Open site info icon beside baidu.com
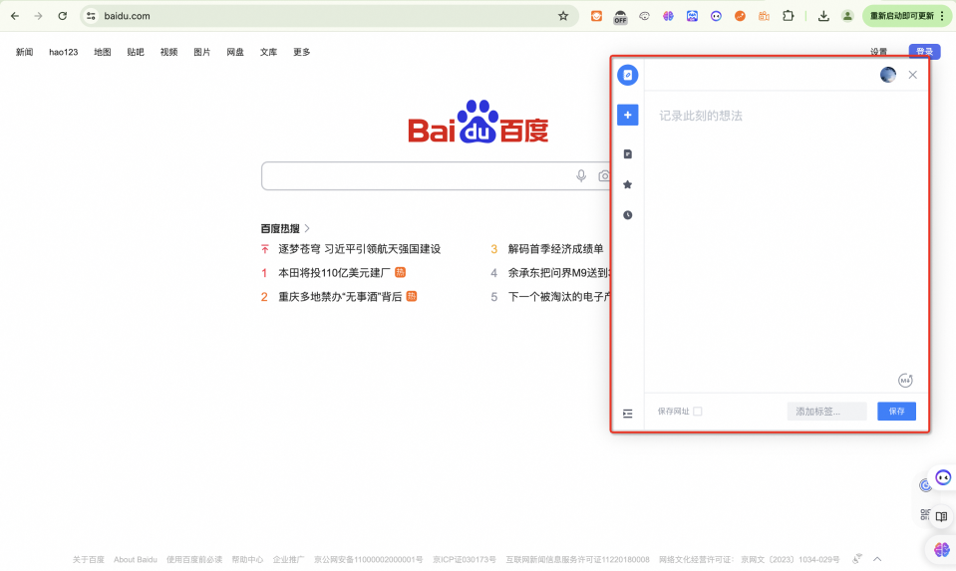This screenshot has height=571, width=956. 91,16
